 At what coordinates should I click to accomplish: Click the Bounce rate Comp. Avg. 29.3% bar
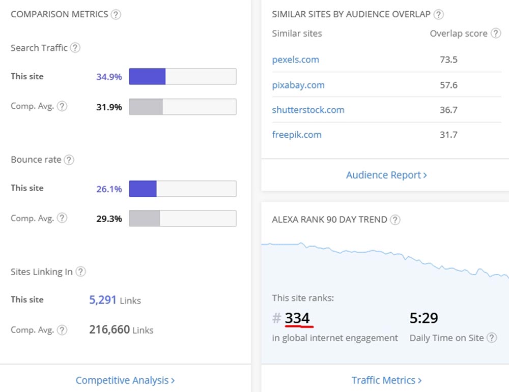[x=183, y=218]
